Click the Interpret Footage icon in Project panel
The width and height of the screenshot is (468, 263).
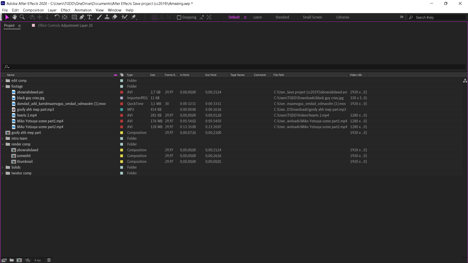point(4,260)
